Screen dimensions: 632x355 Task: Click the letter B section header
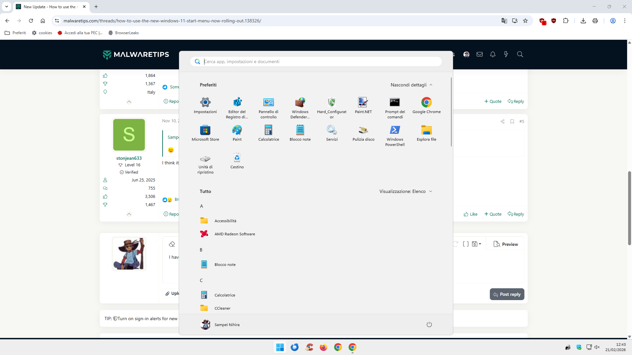[x=201, y=250]
